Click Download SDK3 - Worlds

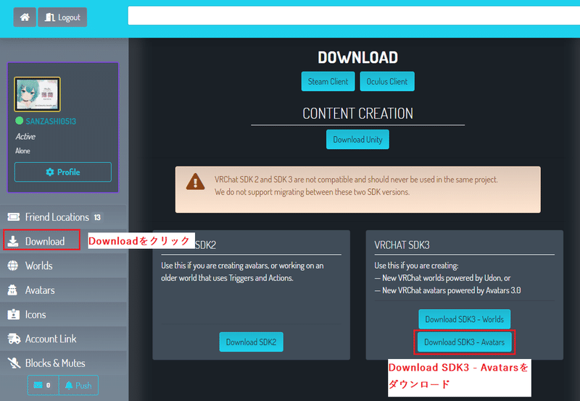tap(464, 319)
